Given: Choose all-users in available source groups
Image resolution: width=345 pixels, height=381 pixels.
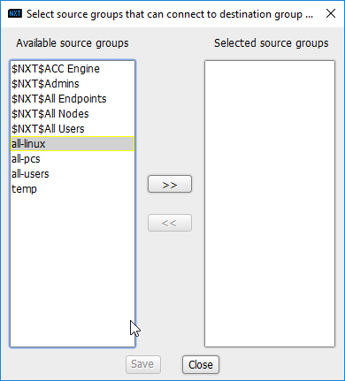Looking at the screenshot, I should (x=73, y=174).
